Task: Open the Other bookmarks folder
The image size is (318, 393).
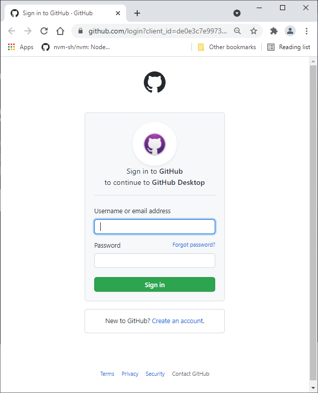Action: [227, 47]
